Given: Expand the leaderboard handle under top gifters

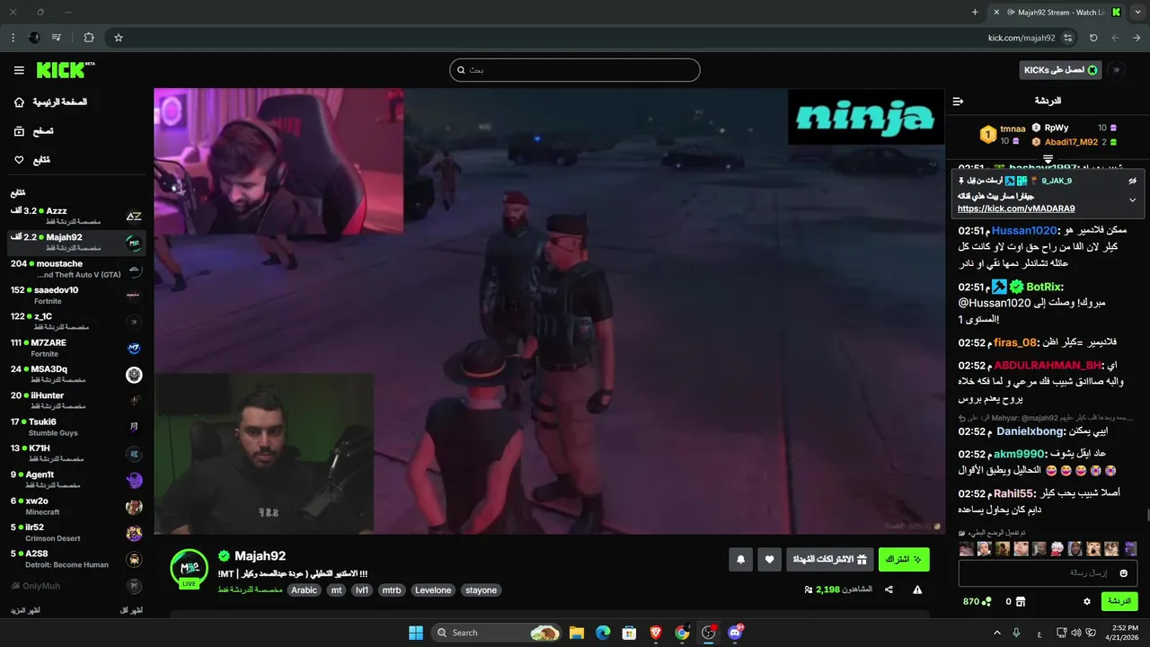Looking at the screenshot, I should coord(1048,157).
